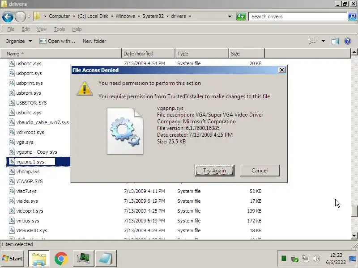
Task: Click the network tray icon
Action: click(x=306, y=259)
